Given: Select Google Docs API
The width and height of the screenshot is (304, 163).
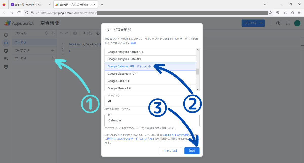Looking at the screenshot, I should point(150,81).
